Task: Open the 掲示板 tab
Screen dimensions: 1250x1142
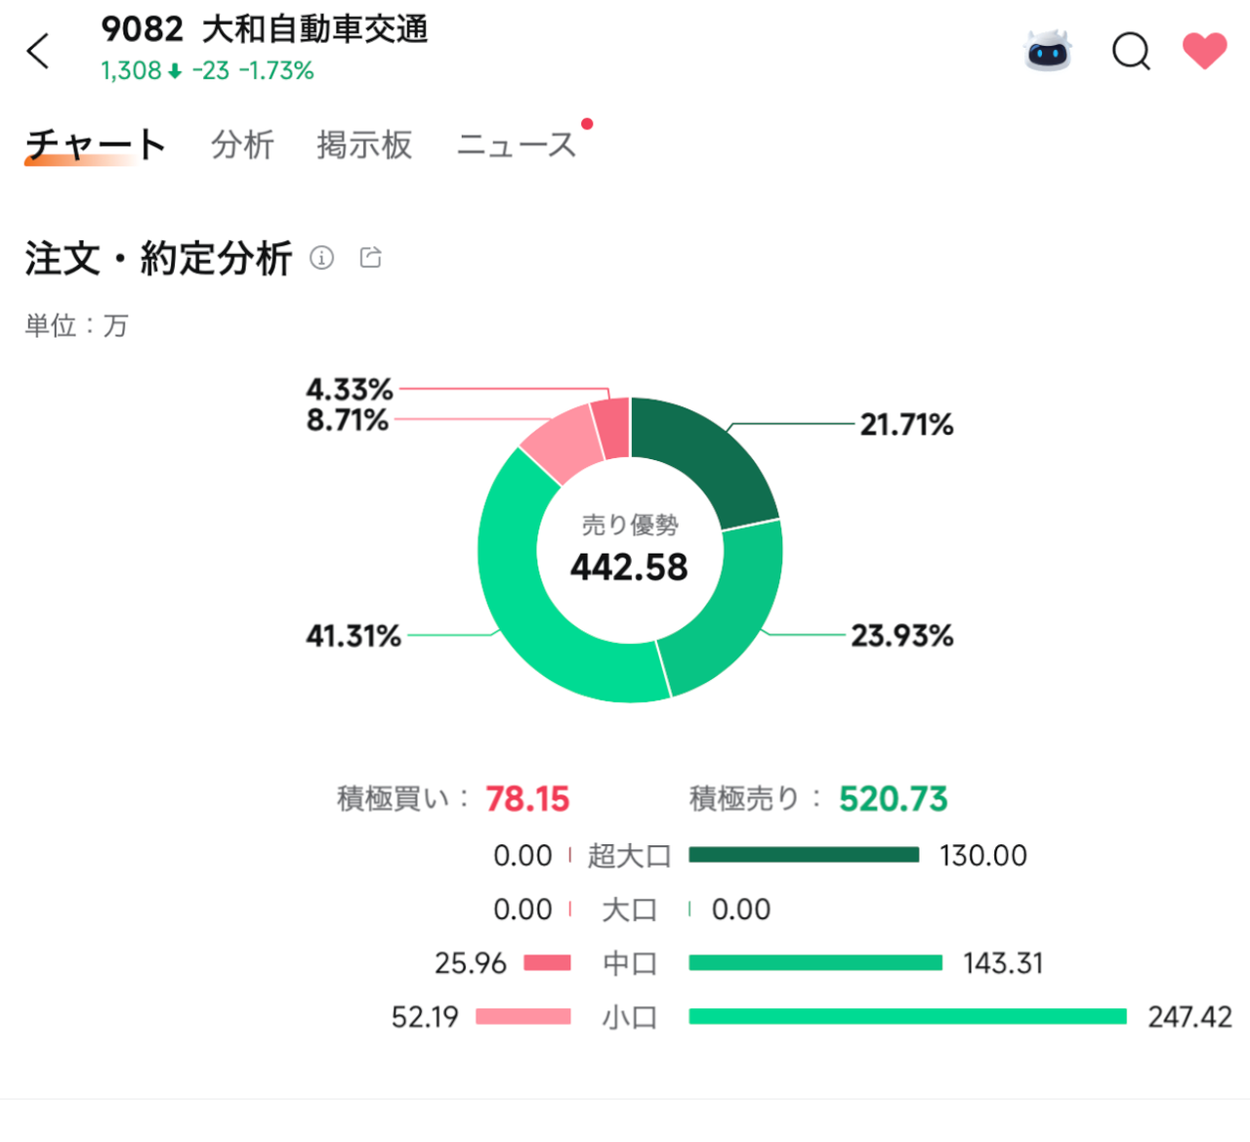Action: pos(364,145)
